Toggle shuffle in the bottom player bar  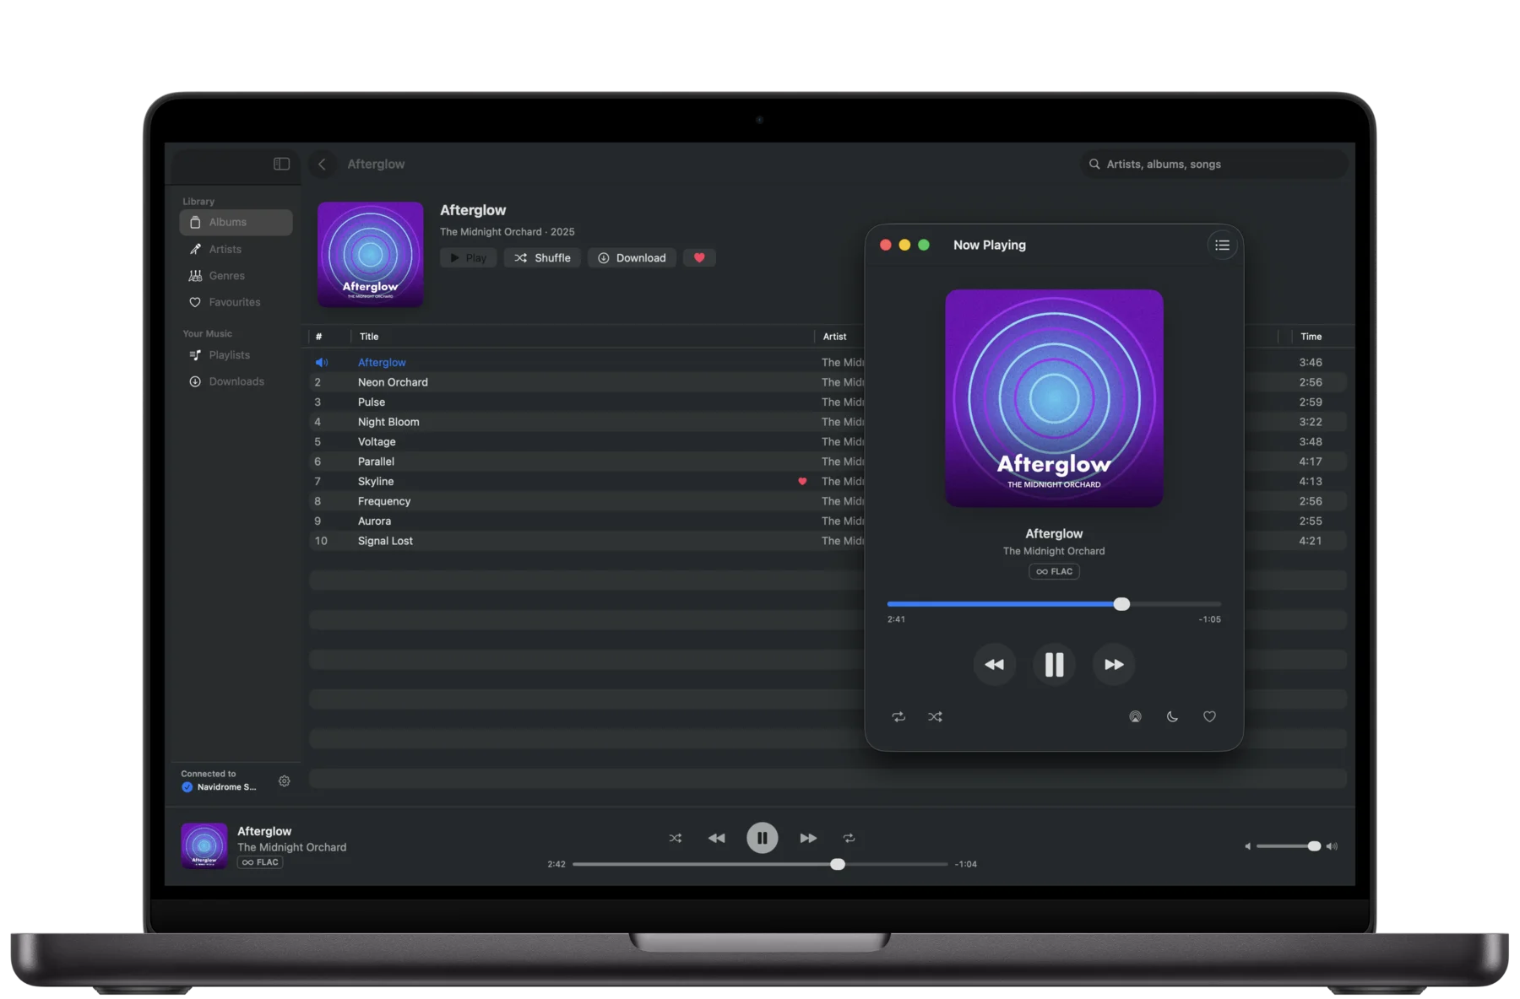pos(676,838)
